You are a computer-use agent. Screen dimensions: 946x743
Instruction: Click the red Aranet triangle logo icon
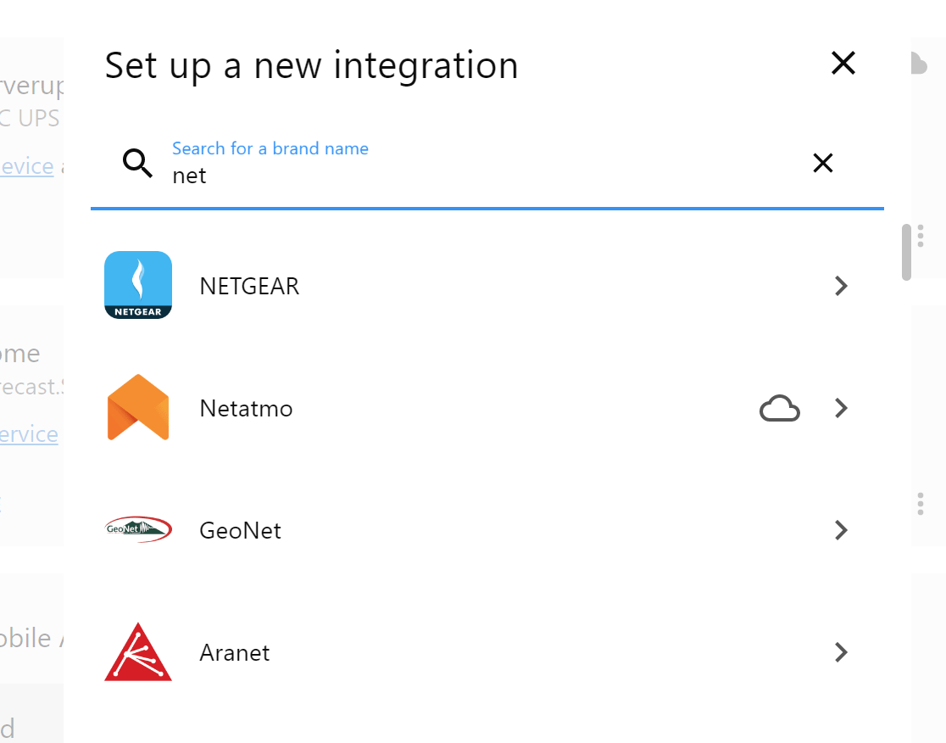(x=138, y=652)
